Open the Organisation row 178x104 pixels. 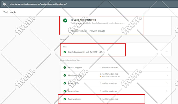(x=116, y=91)
